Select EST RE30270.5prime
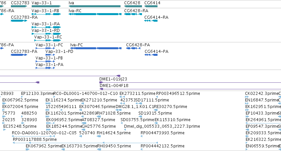Screen dimensions: 281x151 tap(171, 107)
